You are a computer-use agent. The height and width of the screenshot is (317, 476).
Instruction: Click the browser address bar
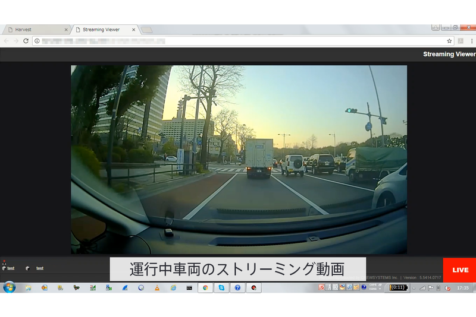[x=243, y=41]
